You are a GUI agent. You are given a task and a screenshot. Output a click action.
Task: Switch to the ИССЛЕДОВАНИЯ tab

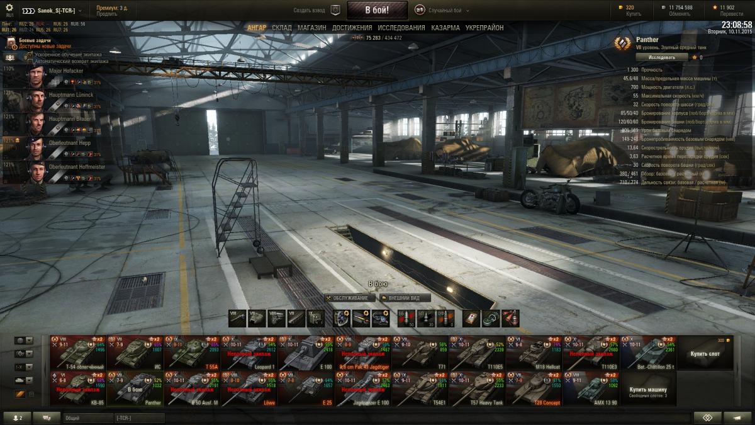coord(401,28)
